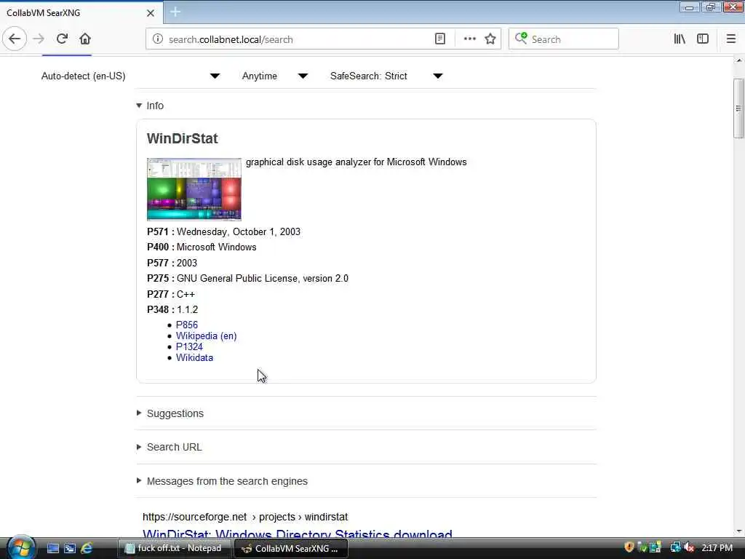This screenshot has height=559, width=745.
Task: Open the Firefox hamburger menu
Action: coord(730,39)
